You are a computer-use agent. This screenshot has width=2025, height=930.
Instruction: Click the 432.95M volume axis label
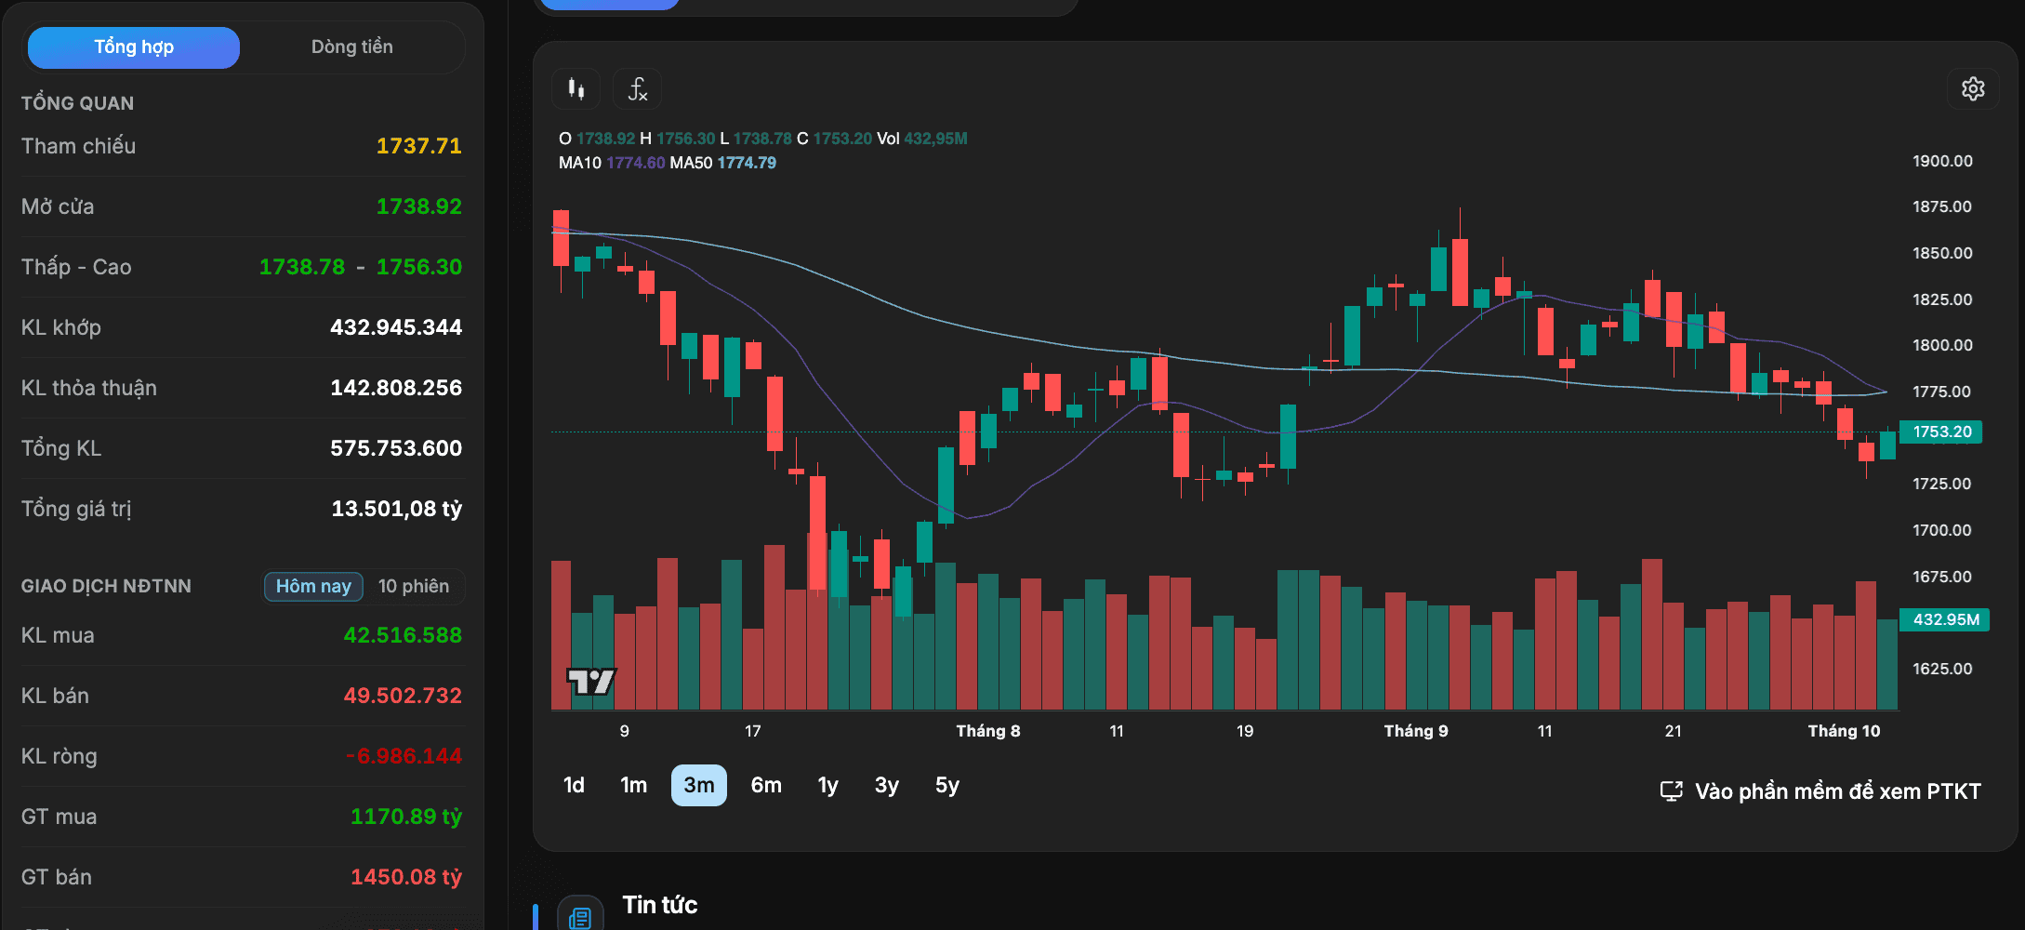1944,619
